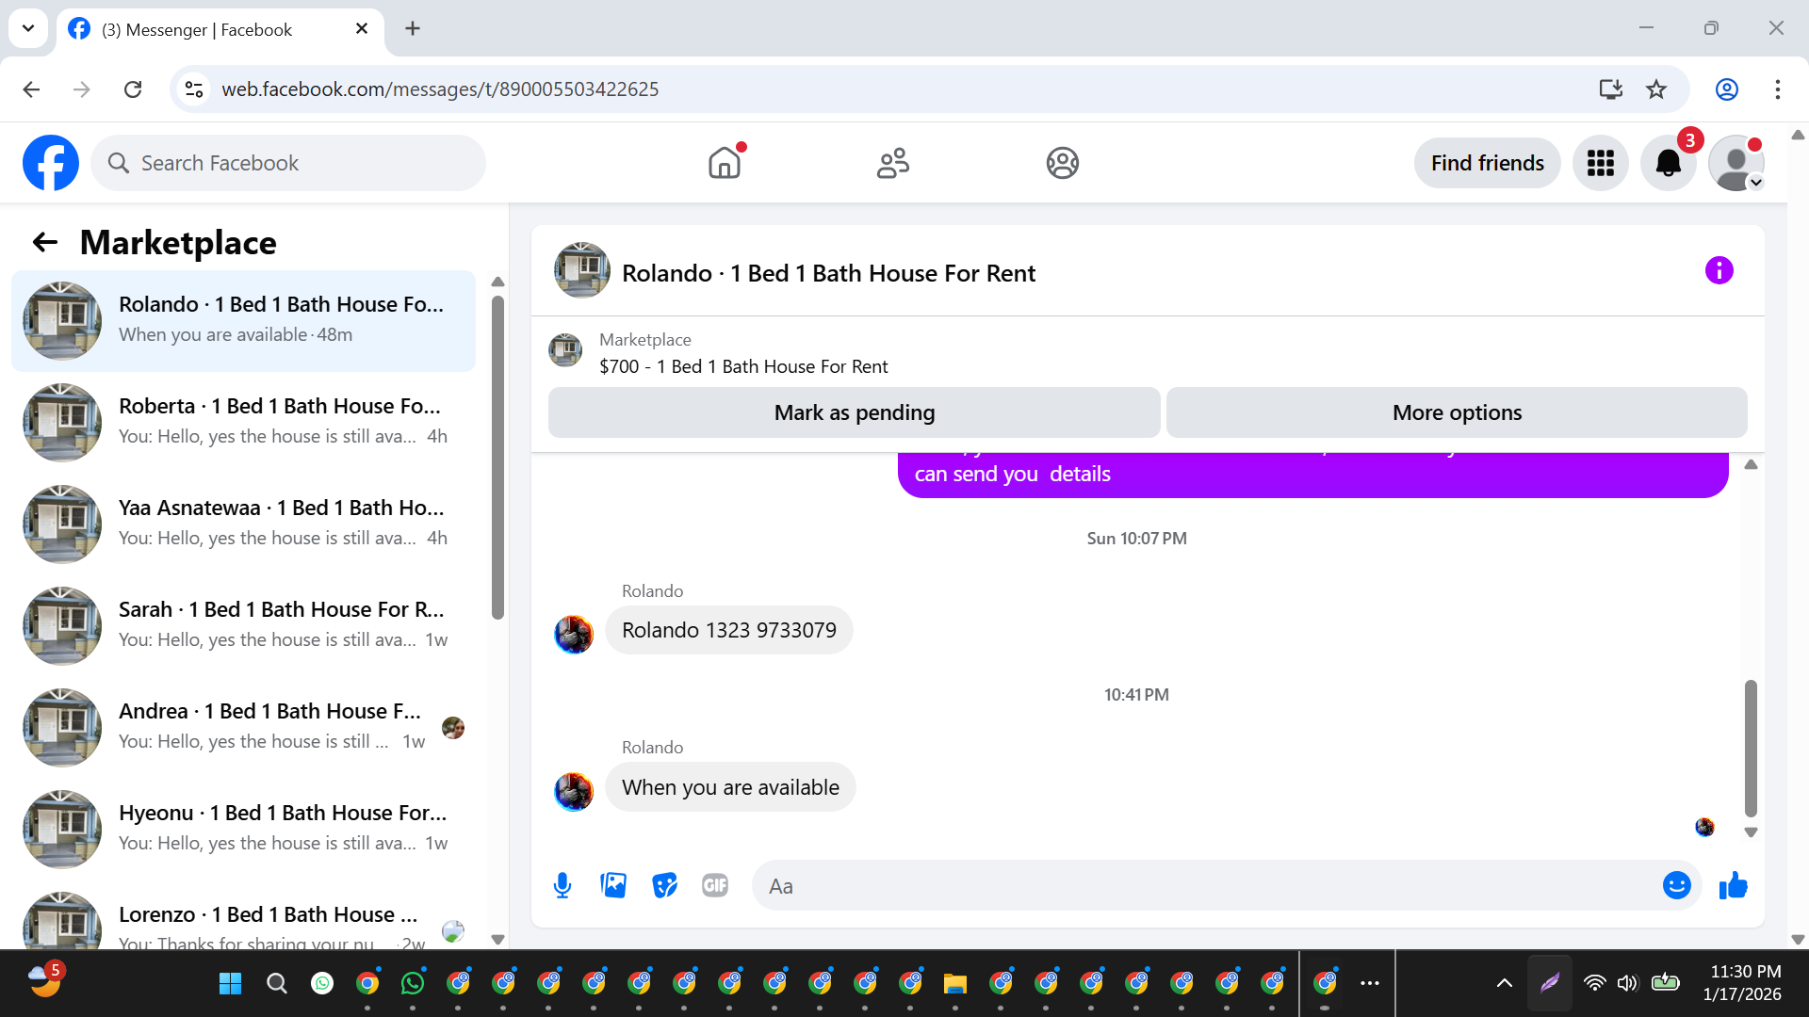Click the Aa message input field
The width and height of the screenshot is (1809, 1017).
click(1206, 886)
